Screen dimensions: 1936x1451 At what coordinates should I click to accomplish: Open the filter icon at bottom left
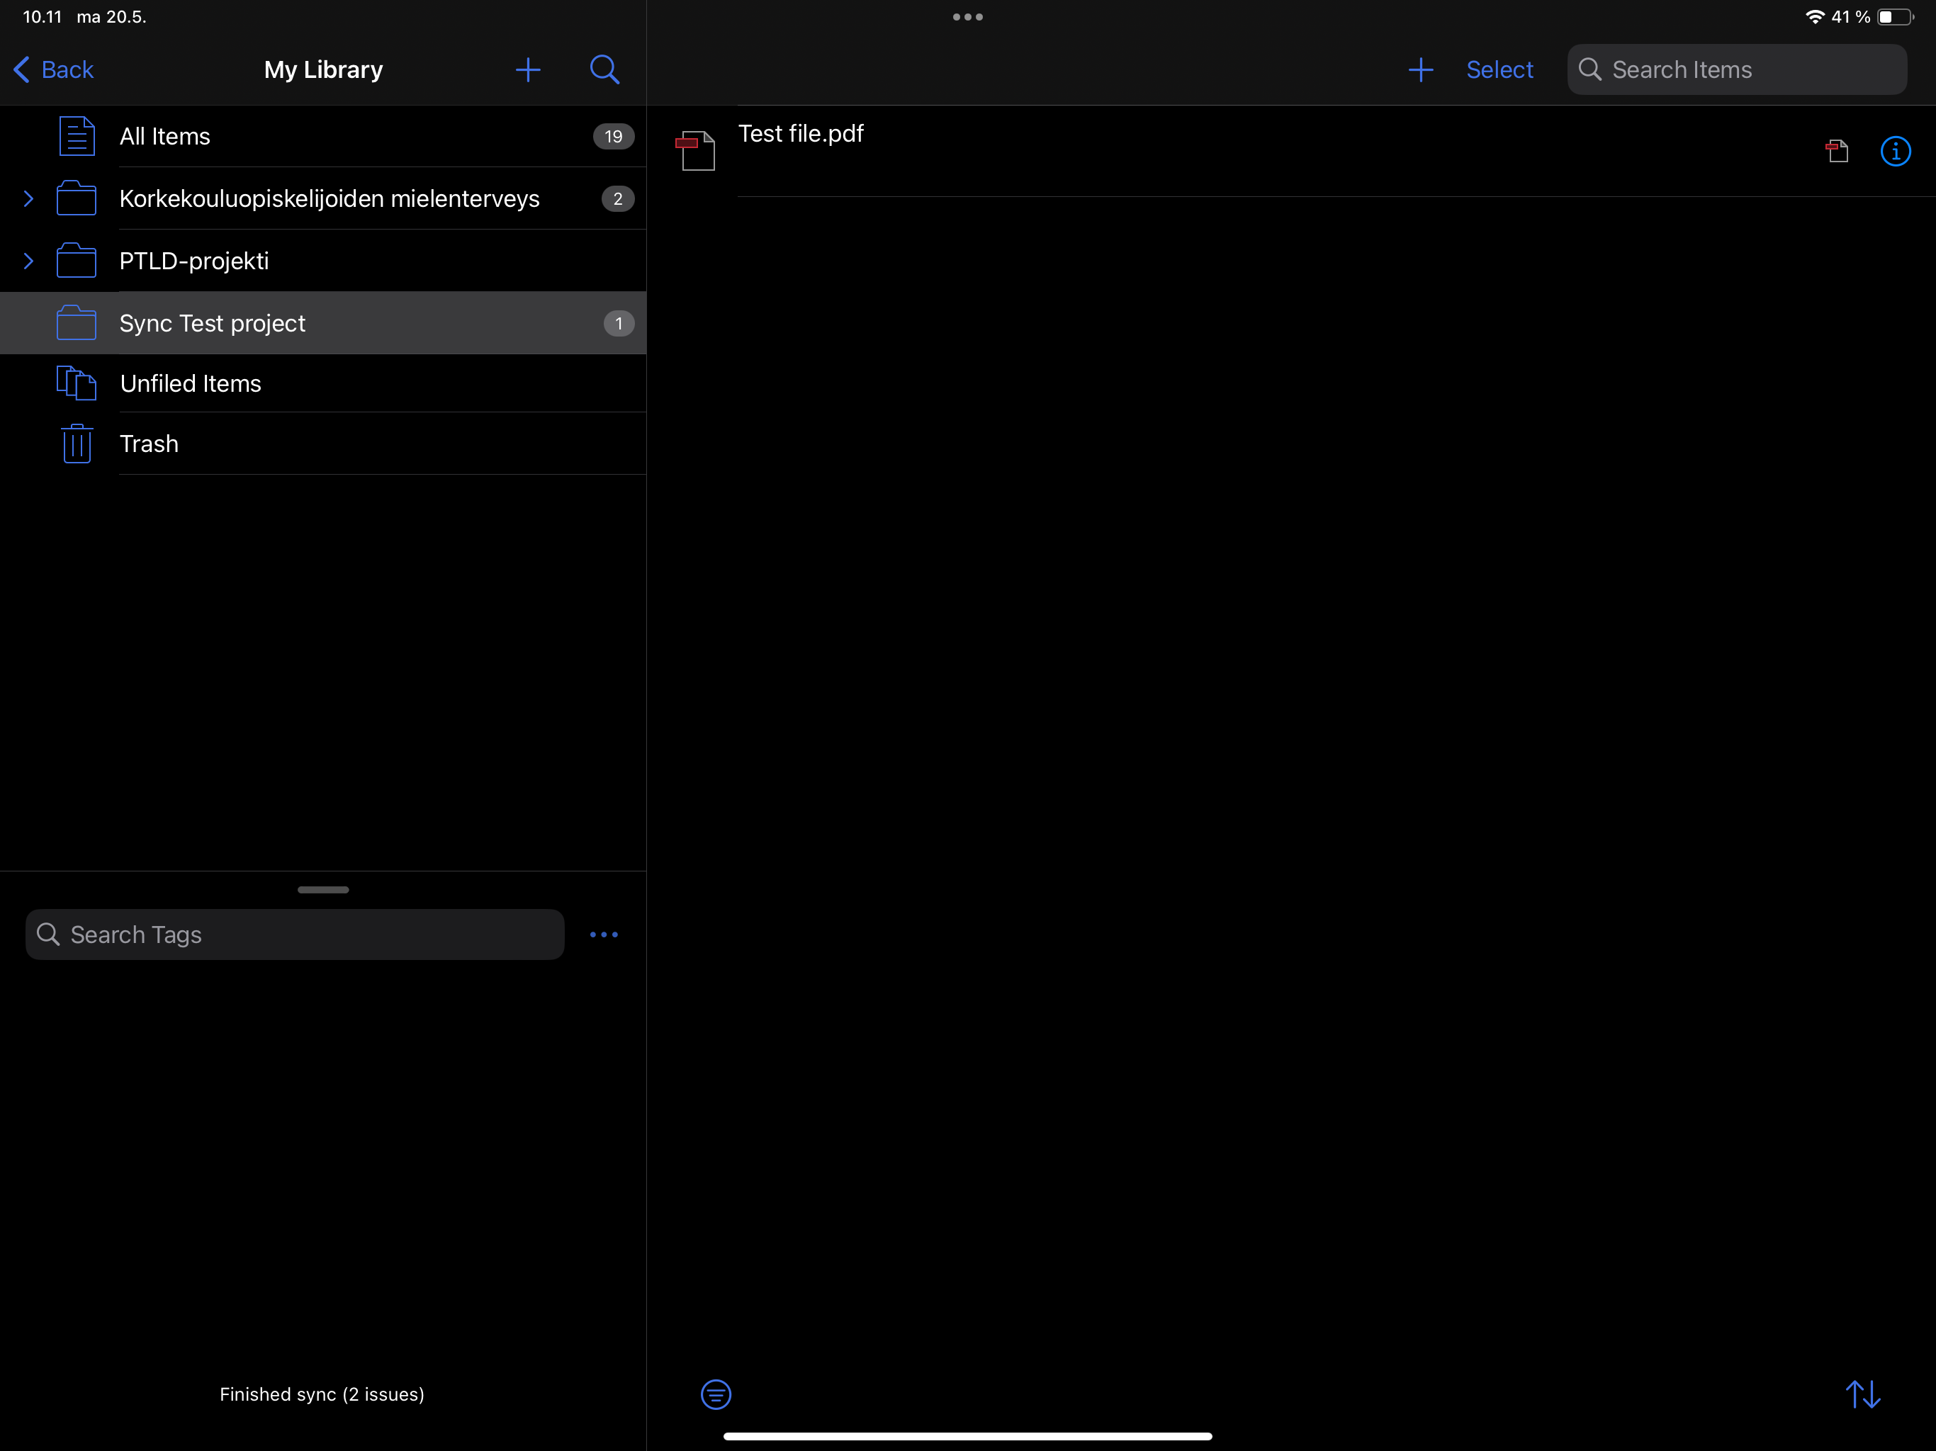click(x=716, y=1394)
